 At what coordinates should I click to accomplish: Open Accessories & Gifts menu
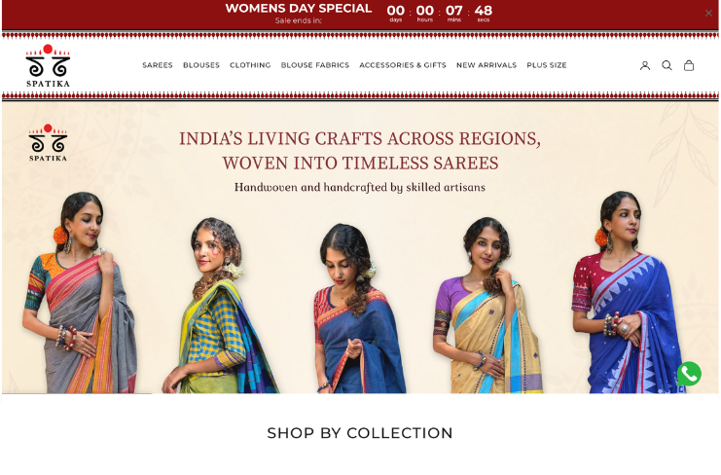(403, 65)
